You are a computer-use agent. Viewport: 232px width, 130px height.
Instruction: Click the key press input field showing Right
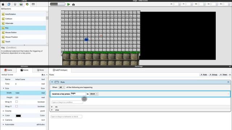pyautogui.click(x=78, y=94)
